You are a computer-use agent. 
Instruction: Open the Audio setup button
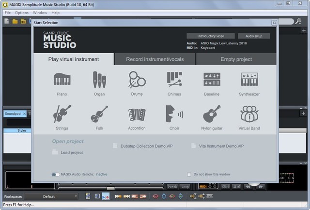pos(253,36)
